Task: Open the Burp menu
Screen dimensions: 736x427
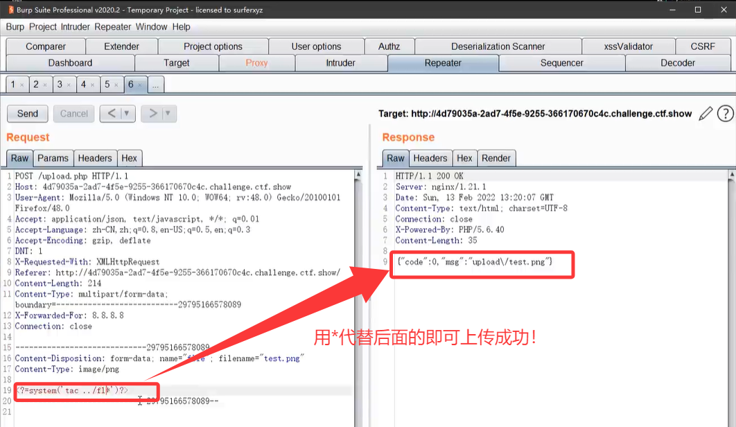Action: [x=15, y=27]
